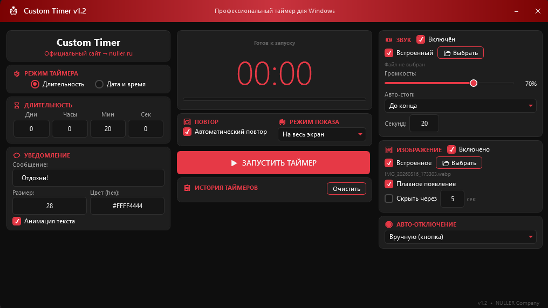Click Выбрать button in sound section
Viewport: 548px width, 308px height.
click(461, 53)
